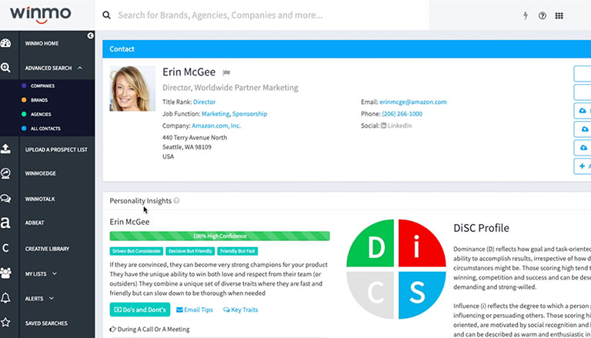Select All Contacts under Advanced Search
This screenshot has width=591, height=338.
tap(45, 129)
